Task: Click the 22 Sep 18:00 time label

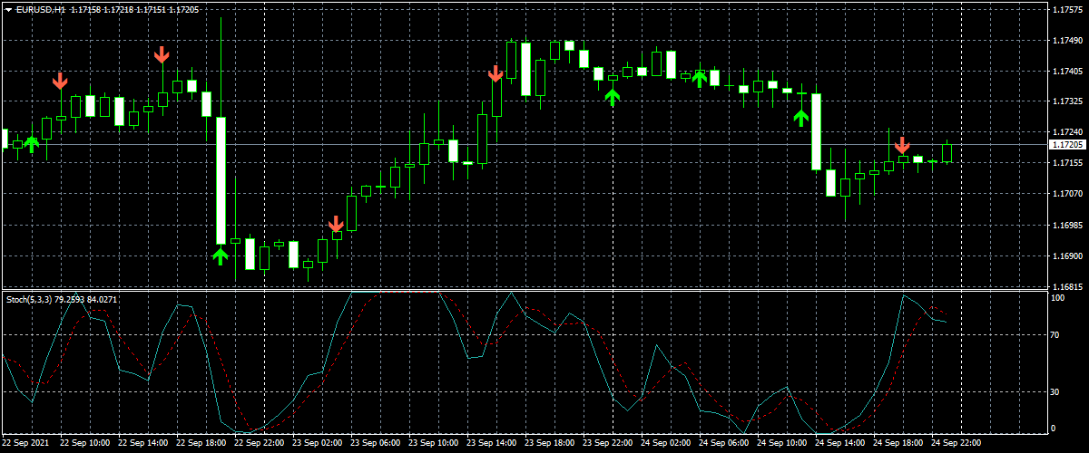Action: 201,444
